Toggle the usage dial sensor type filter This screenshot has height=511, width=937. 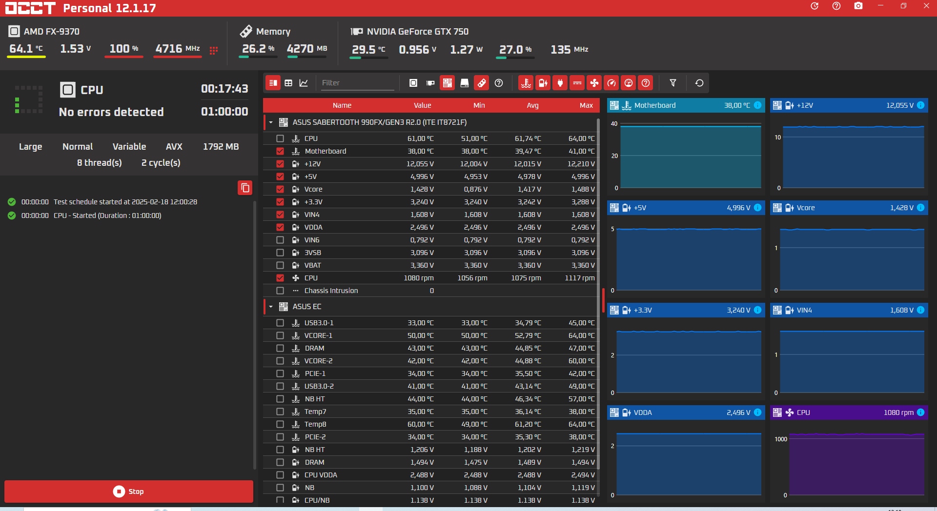[629, 83]
